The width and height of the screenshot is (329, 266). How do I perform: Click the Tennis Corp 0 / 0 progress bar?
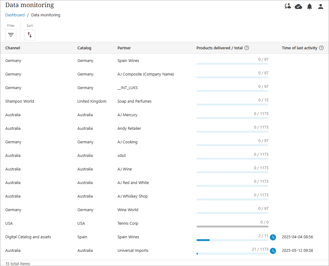[x=232, y=226]
